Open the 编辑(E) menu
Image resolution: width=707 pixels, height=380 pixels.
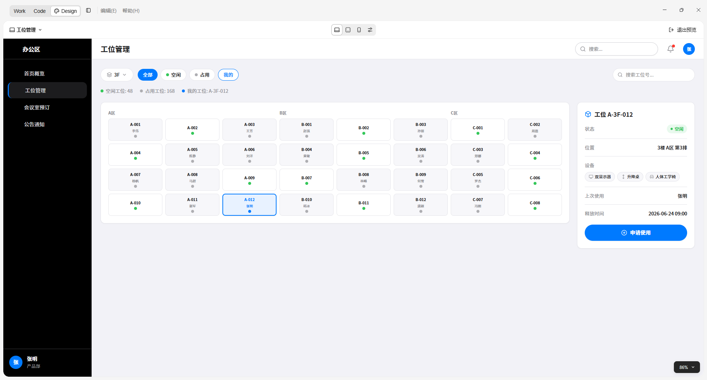[109, 11]
